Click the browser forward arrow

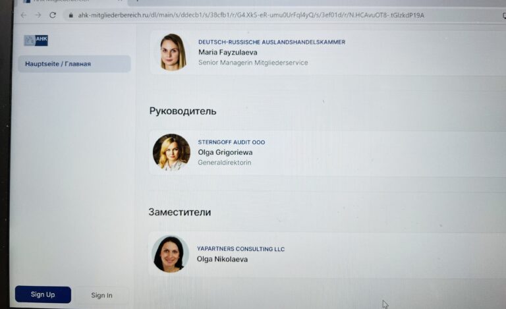pos(38,15)
